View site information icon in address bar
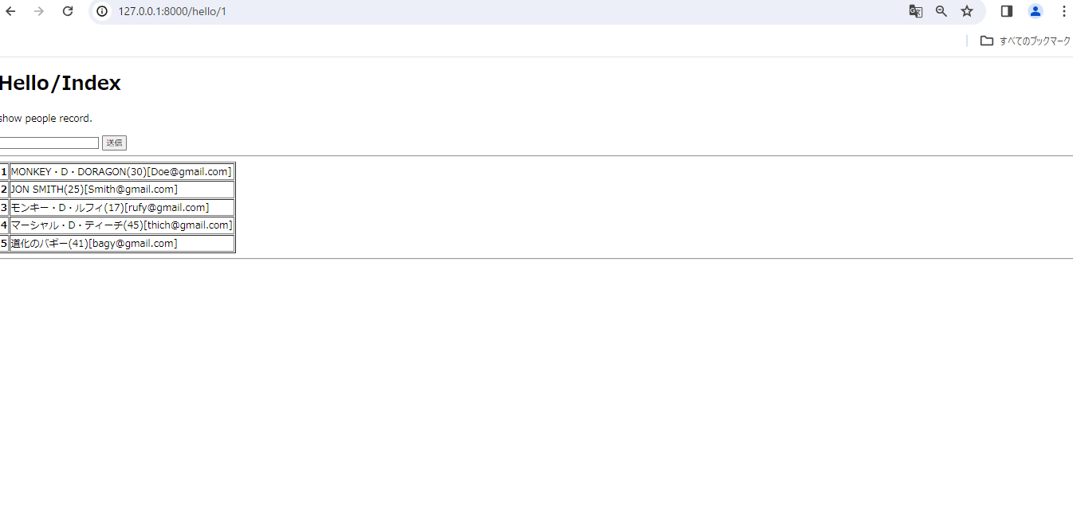The image size is (1073, 532). [x=102, y=11]
